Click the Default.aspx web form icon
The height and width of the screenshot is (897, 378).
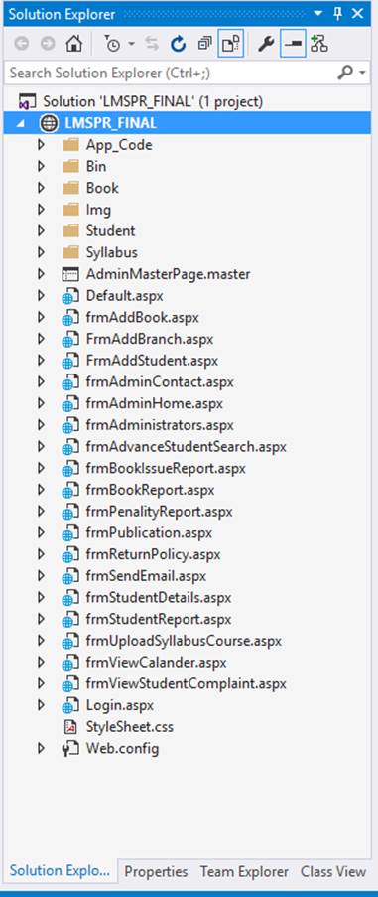(70, 296)
